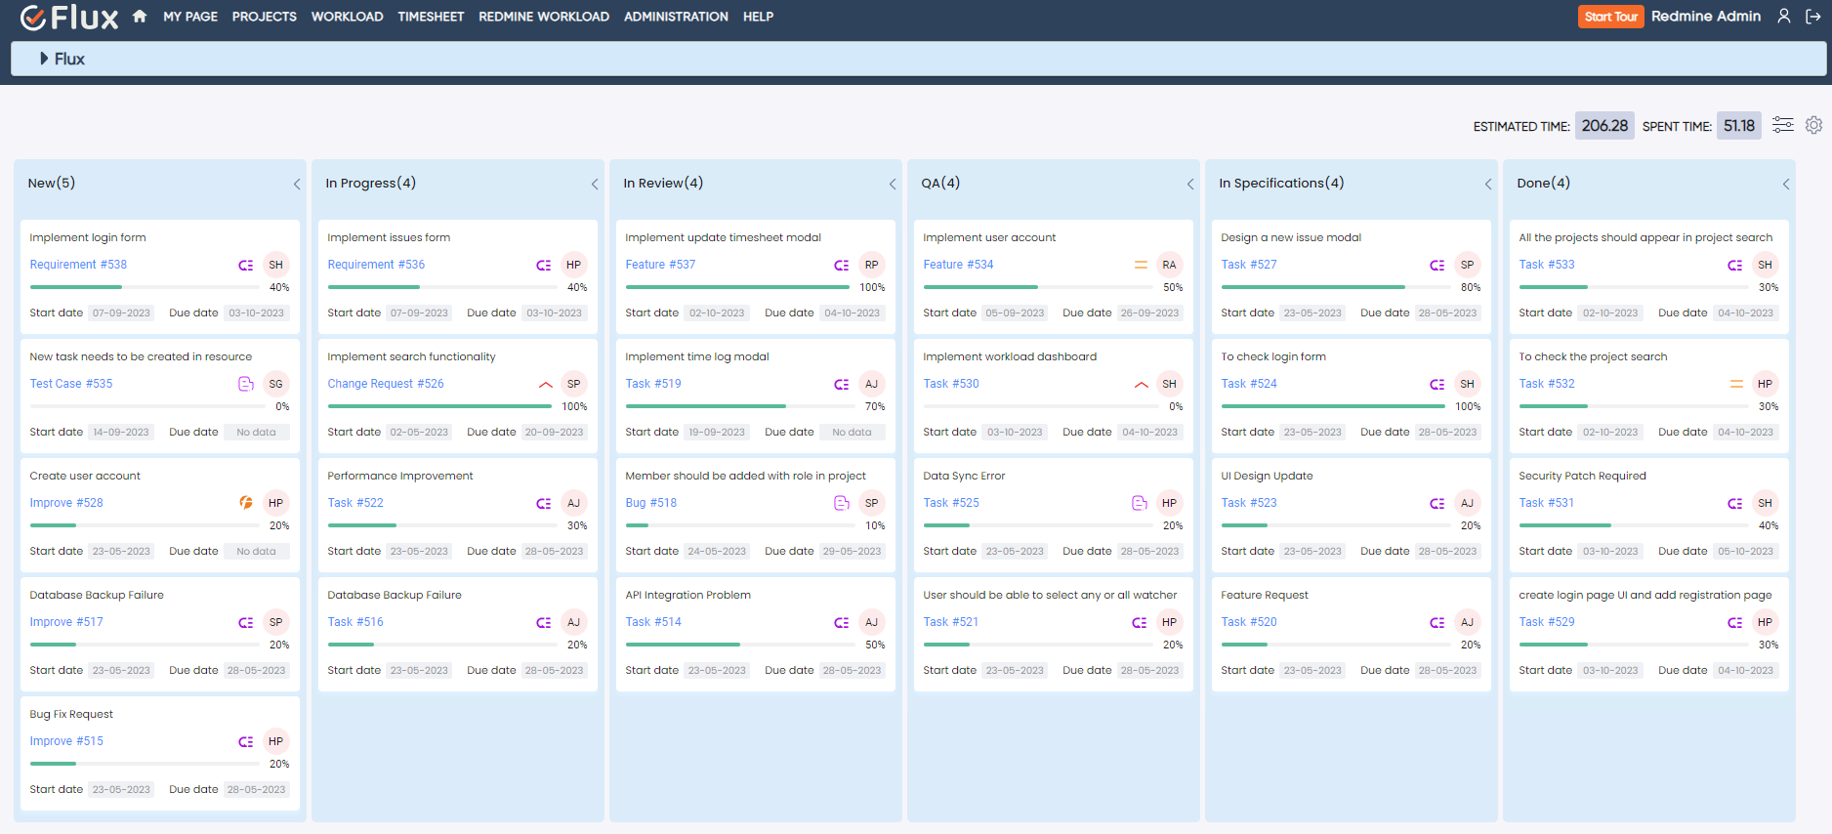Click the SG assignee avatar on Test Case #535
The image size is (1832, 834).
(x=276, y=384)
